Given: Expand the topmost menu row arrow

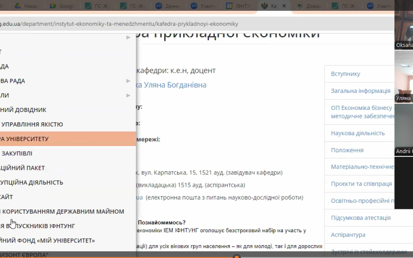Looking at the screenshot, I should coord(128,37).
